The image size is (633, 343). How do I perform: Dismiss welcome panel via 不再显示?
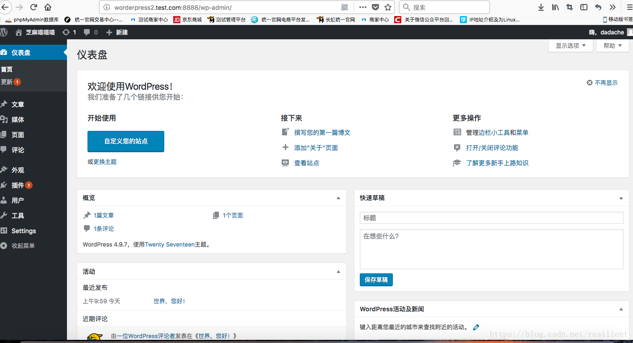pyautogui.click(x=602, y=83)
